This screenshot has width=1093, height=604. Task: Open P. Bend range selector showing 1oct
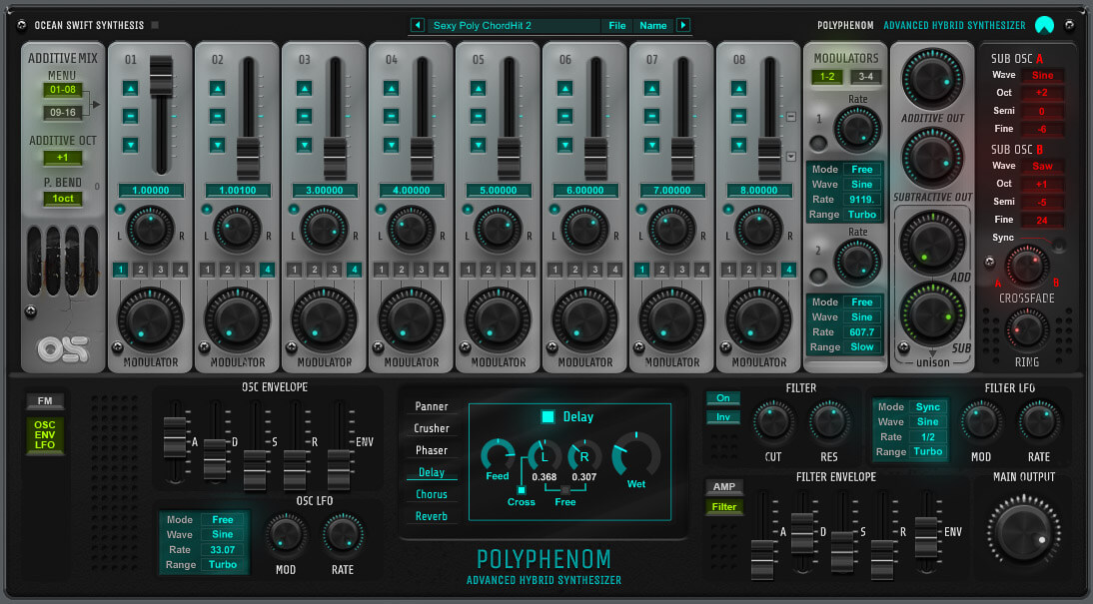tap(63, 199)
